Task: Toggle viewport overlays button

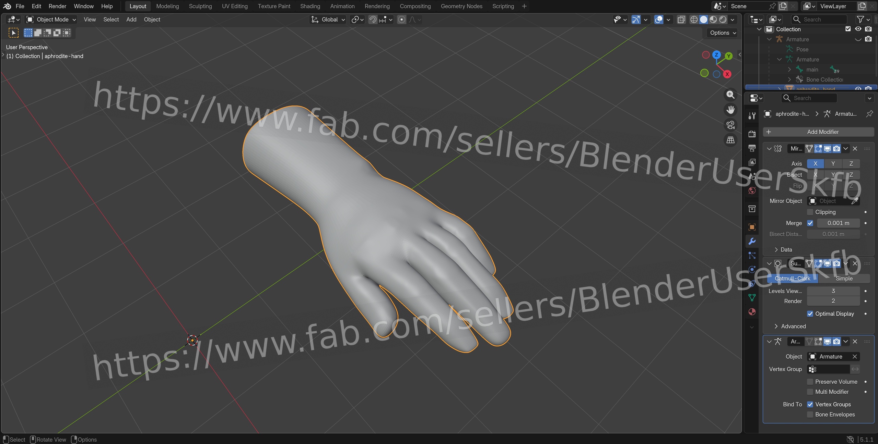Action: pos(659,20)
